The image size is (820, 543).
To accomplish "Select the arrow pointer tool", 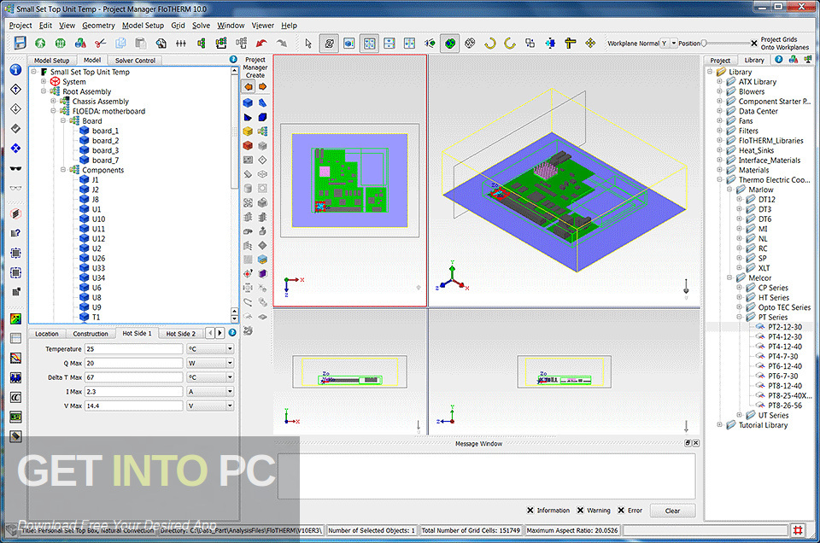I will click(308, 43).
